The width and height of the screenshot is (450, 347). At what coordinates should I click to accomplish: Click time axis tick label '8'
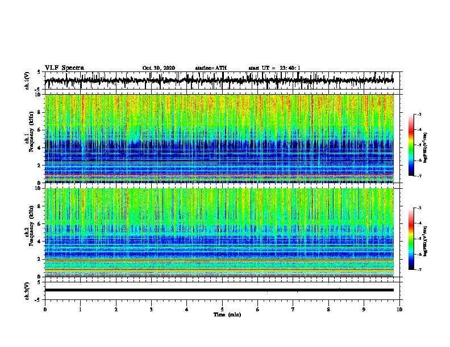328,310
